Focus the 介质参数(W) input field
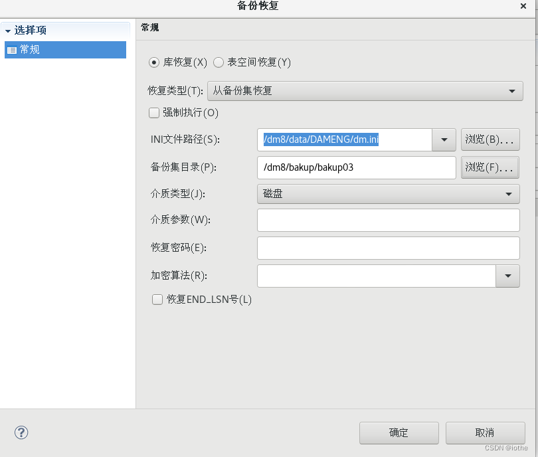538x457 pixels. (x=389, y=221)
